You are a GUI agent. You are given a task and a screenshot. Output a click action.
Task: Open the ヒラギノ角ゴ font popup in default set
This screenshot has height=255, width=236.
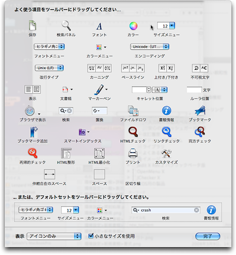(x=35, y=210)
